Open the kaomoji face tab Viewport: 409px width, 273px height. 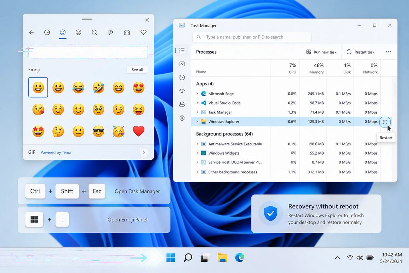pos(78,32)
